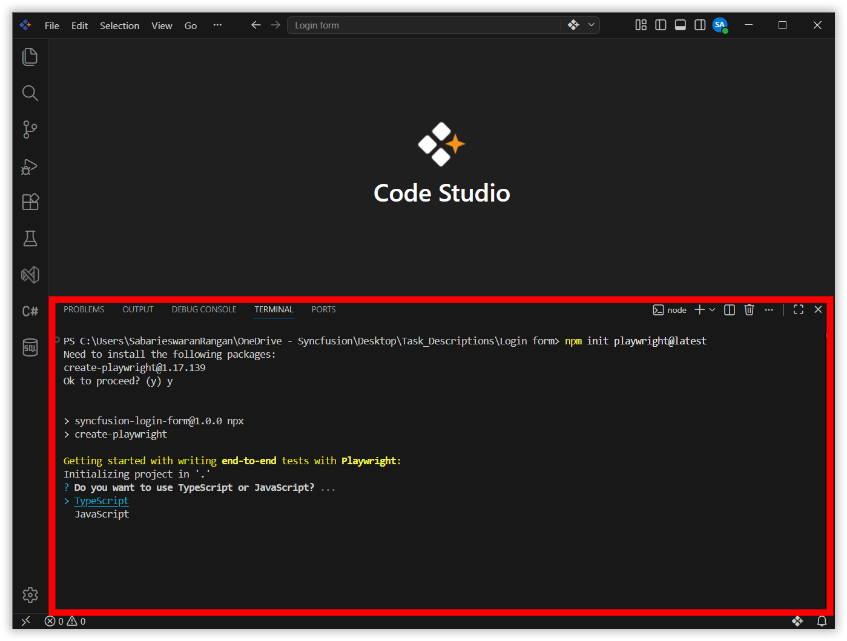
Task: Click the 'Ok to proceed? (y) y' line
Action: coord(118,381)
